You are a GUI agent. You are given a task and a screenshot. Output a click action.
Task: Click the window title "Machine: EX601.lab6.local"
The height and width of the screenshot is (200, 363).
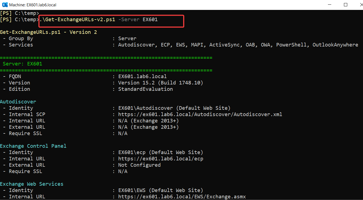tap(33, 5)
